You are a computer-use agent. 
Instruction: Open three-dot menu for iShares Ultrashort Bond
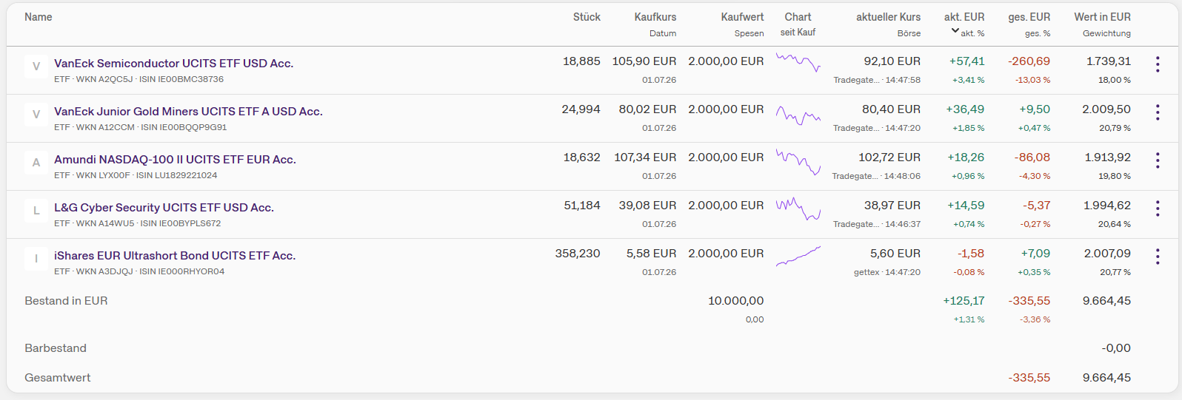pyautogui.click(x=1157, y=257)
